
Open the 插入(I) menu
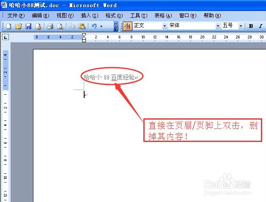point(90,16)
